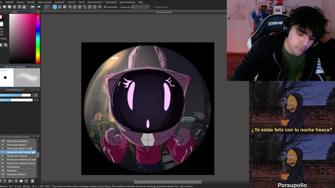Adjust the brush size slider
Viewport: 335px width, 188px height.
point(15,95)
